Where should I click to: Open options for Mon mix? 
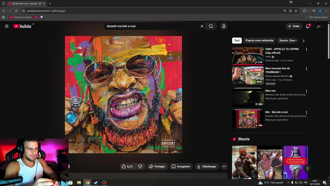[306, 91]
